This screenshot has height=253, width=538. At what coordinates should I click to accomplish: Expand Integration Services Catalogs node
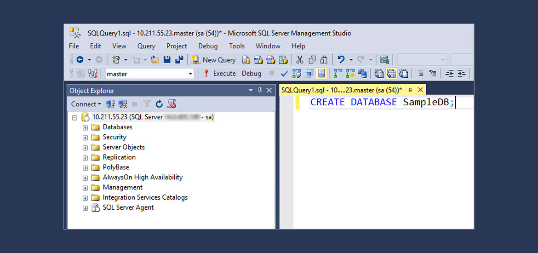86,198
